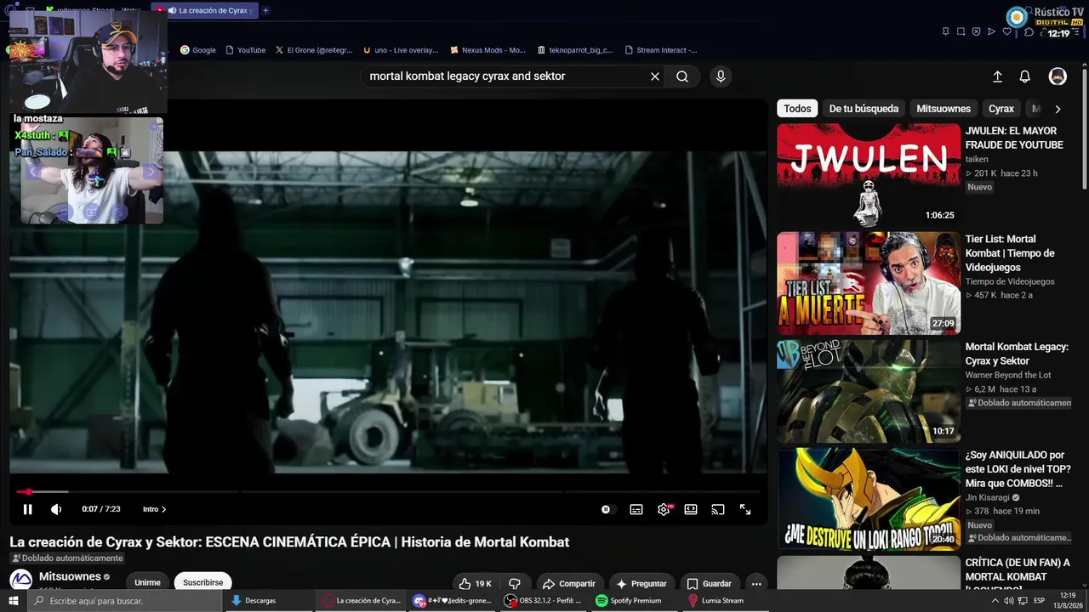The width and height of the screenshot is (1089, 612).
Task: Go to the taiken channel name
Action: 977,159
